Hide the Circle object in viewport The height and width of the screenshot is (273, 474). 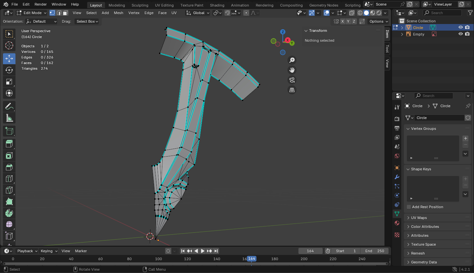pyautogui.click(x=461, y=28)
